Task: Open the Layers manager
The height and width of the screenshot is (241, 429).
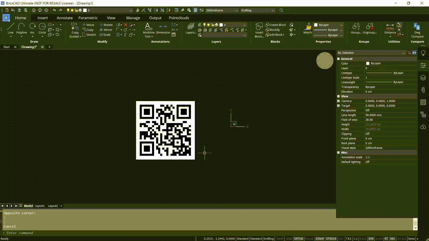Action: 191,29
